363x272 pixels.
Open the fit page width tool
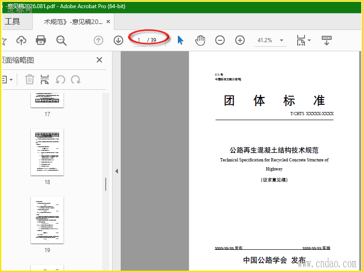tap(301, 40)
